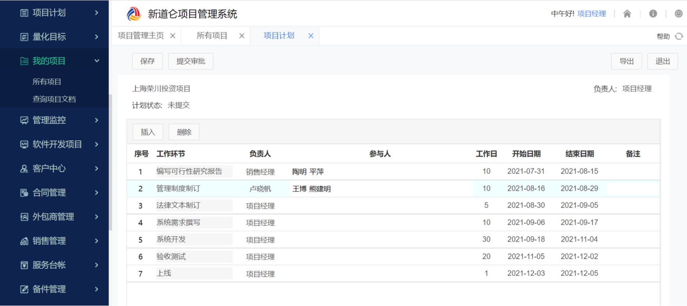The width and height of the screenshot is (687, 306).
Task: Select the 项目计划 tab
Action: point(279,36)
